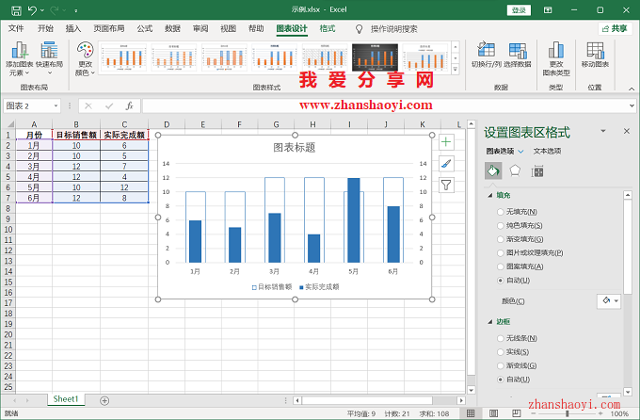
Task: Open Chart Options (图表选项) dropdown arrow
Action: tap(520, 152)
